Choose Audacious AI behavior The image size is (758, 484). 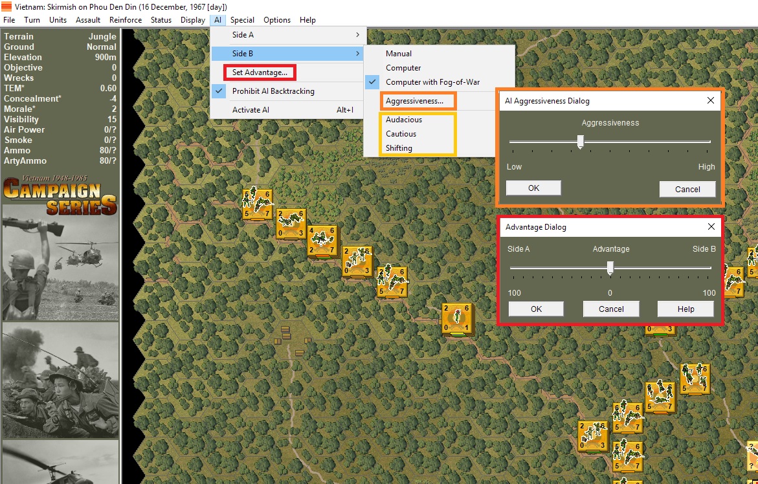pos(404,120)
